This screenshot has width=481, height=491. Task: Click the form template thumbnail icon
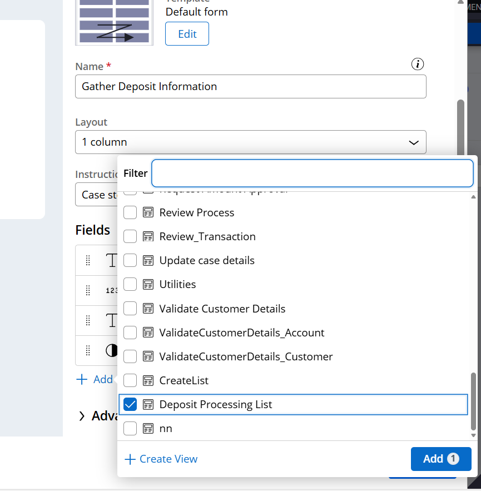coord(114,22)
